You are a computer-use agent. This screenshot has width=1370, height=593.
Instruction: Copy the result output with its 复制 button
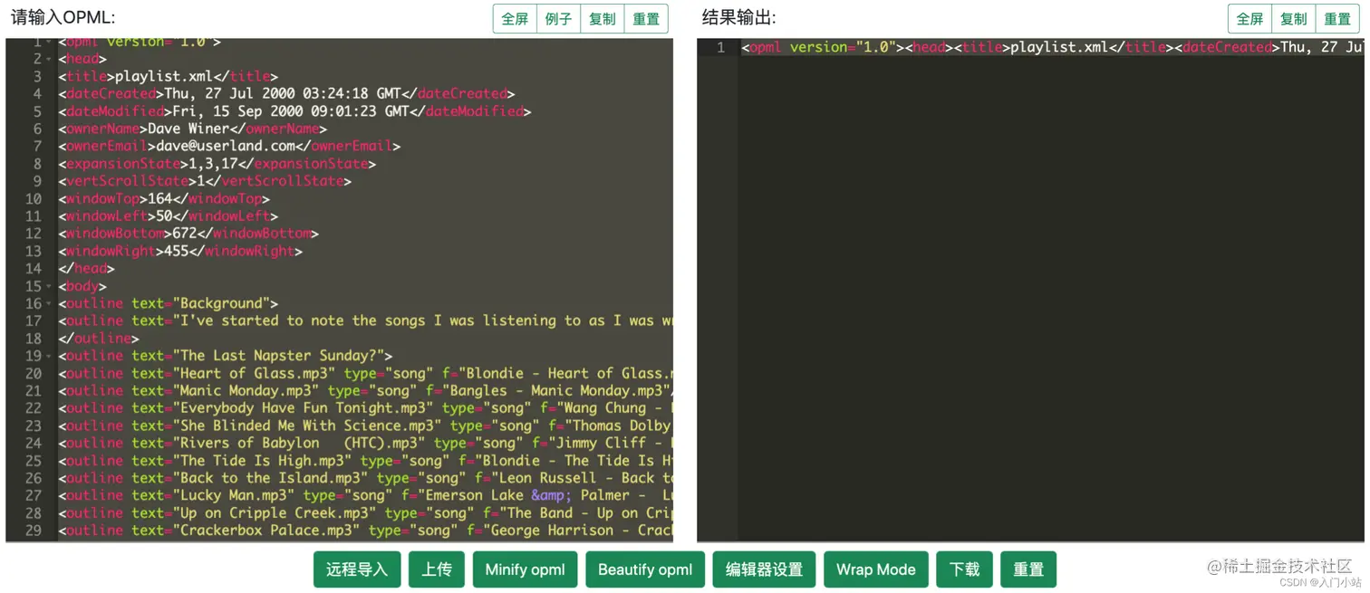[1293, 18]
